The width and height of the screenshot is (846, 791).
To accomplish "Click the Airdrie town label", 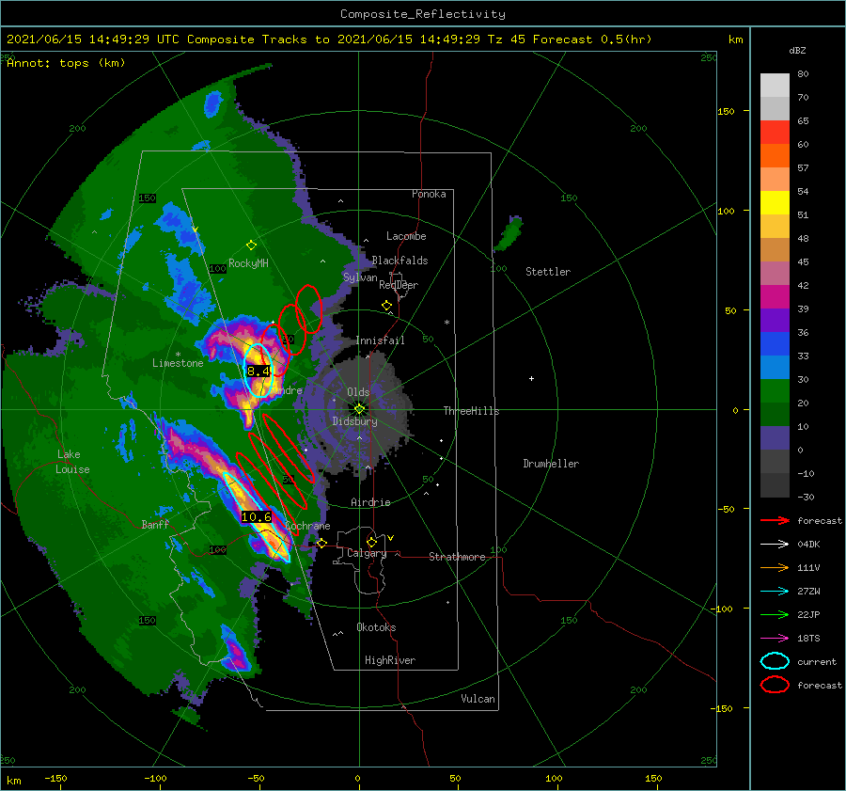I will point(370,502).
